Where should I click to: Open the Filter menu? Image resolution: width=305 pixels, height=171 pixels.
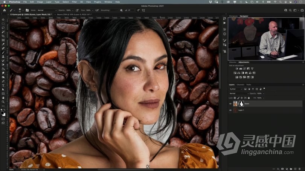(75, 2)
